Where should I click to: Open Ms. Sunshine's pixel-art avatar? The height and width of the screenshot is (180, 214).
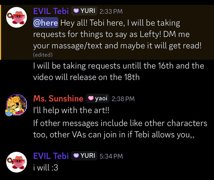(x=17, y=104)
